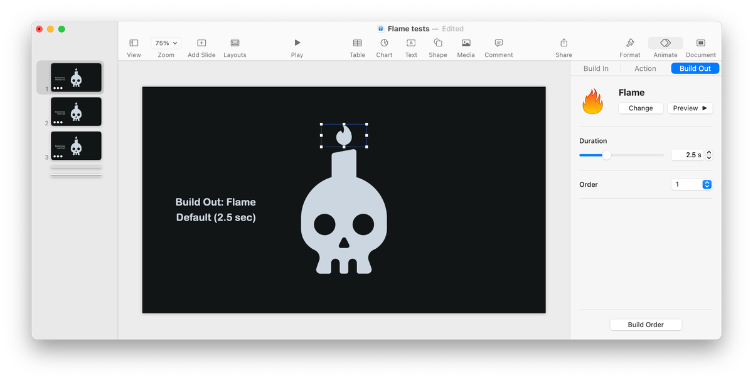Switch to the Action tab
753x381 pixels.
point(645,68)
